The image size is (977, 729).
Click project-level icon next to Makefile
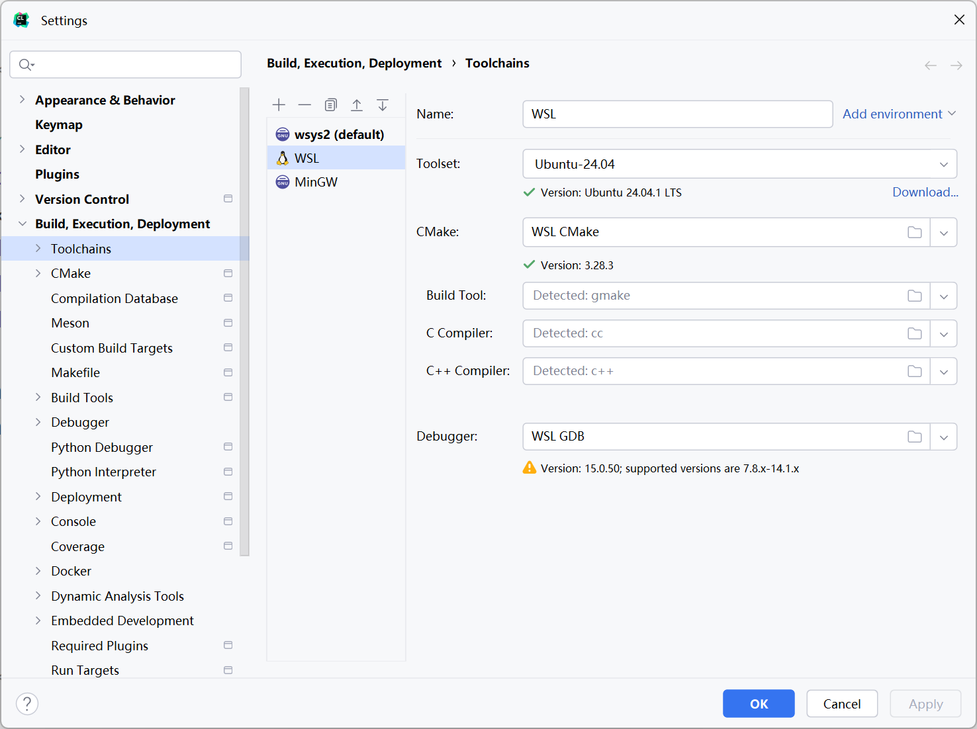(228, 372)
